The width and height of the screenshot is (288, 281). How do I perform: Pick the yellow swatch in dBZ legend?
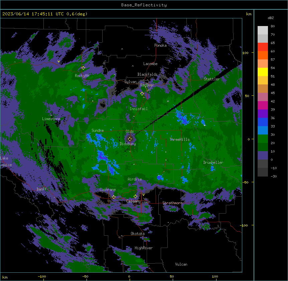(x=263, y=72)
